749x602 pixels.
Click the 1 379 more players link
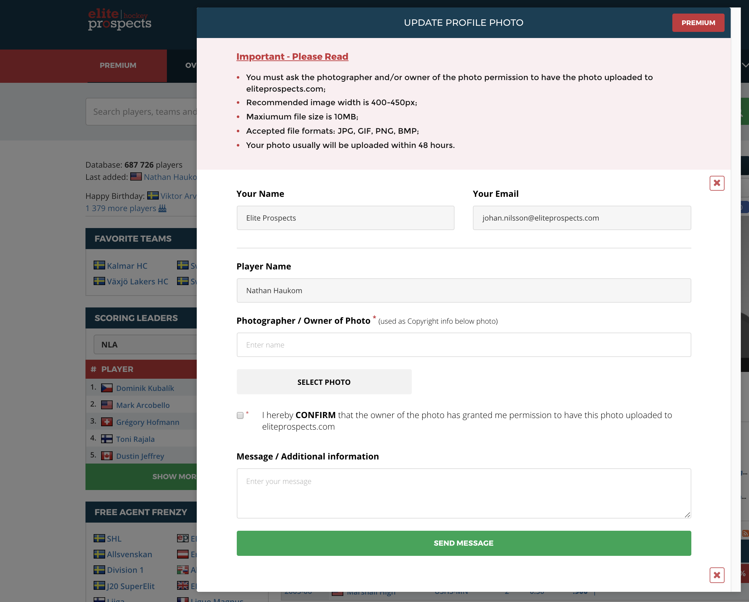pyautogui.click(x=121, y=208)
